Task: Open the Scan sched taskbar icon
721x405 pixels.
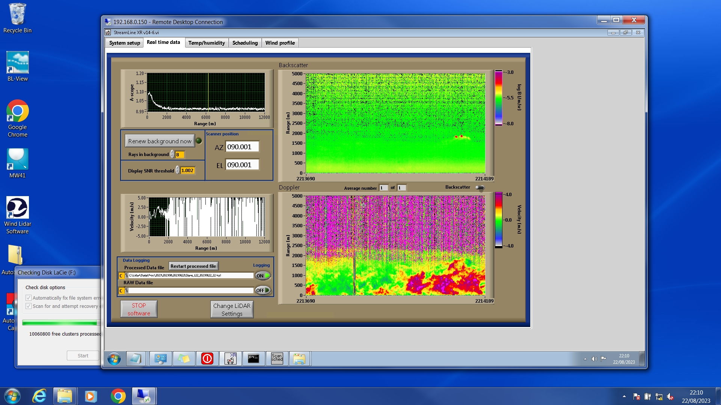Action: click(277, 359)
